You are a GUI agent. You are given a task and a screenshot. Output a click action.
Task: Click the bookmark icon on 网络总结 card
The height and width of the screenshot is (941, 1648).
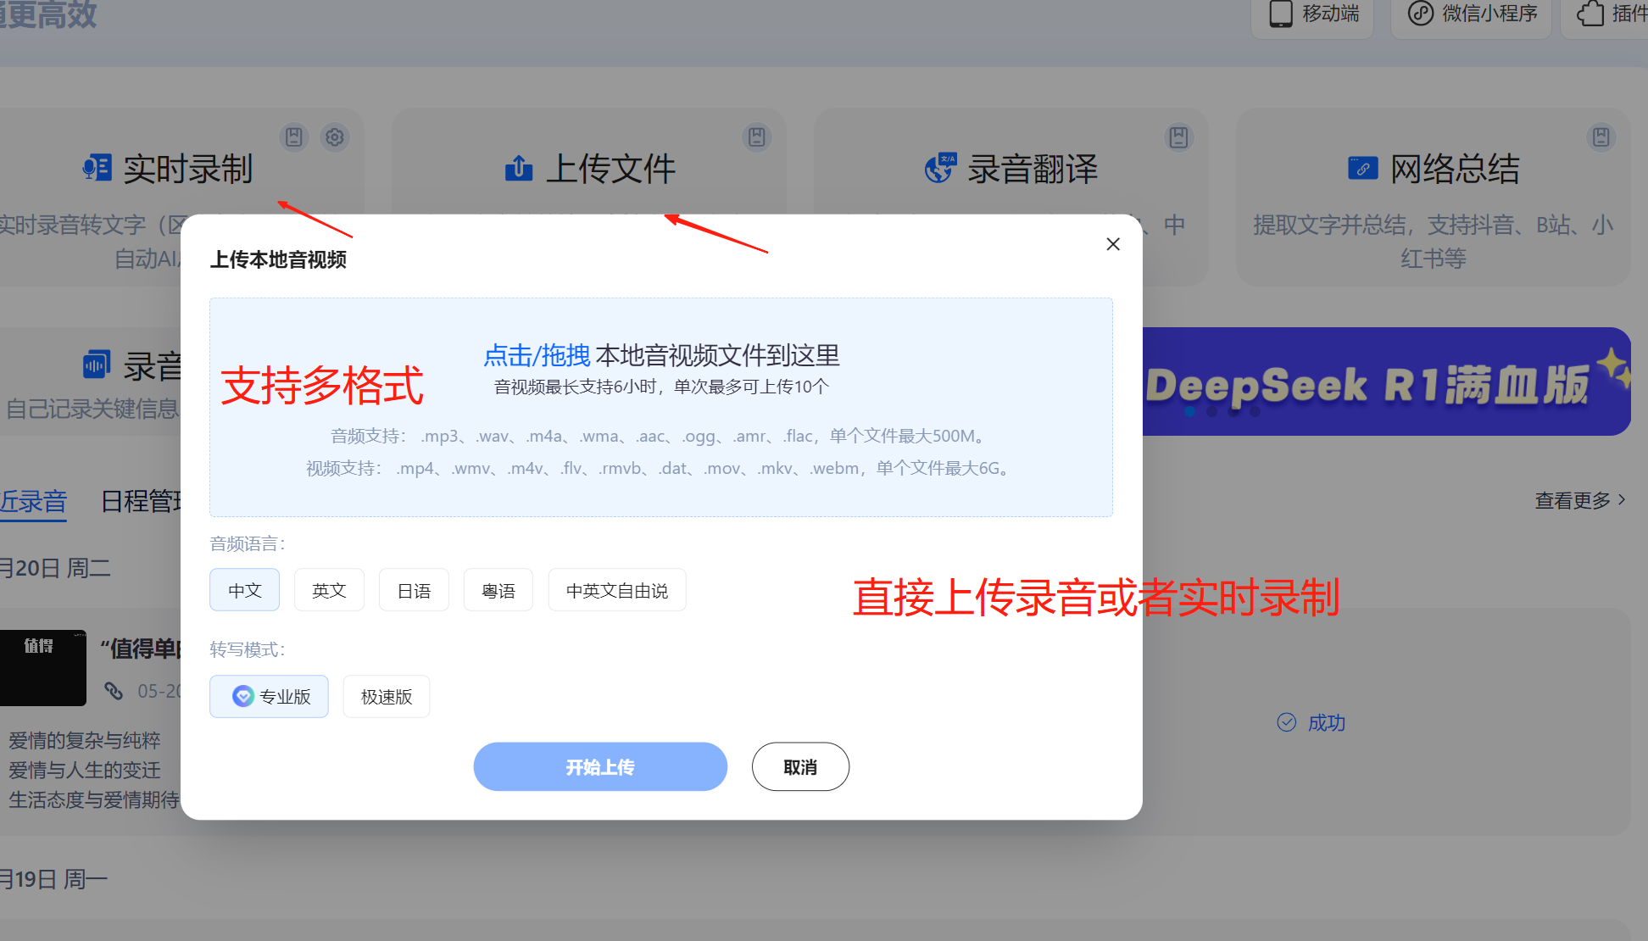1601,137
